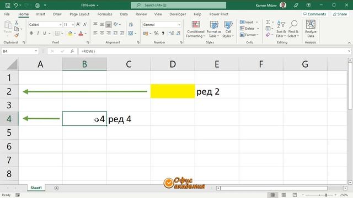Apply Comma Style format
Viewport: 353px width, 198px height.
point(163,34)
